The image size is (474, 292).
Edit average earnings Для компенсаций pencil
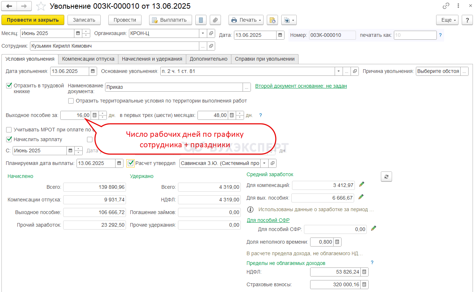(x=361, y=184)
